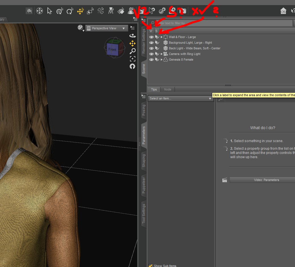Select the Rotate tool
Image resolution: width=295 pixels, height=267 pixels.
click(70, 11)
